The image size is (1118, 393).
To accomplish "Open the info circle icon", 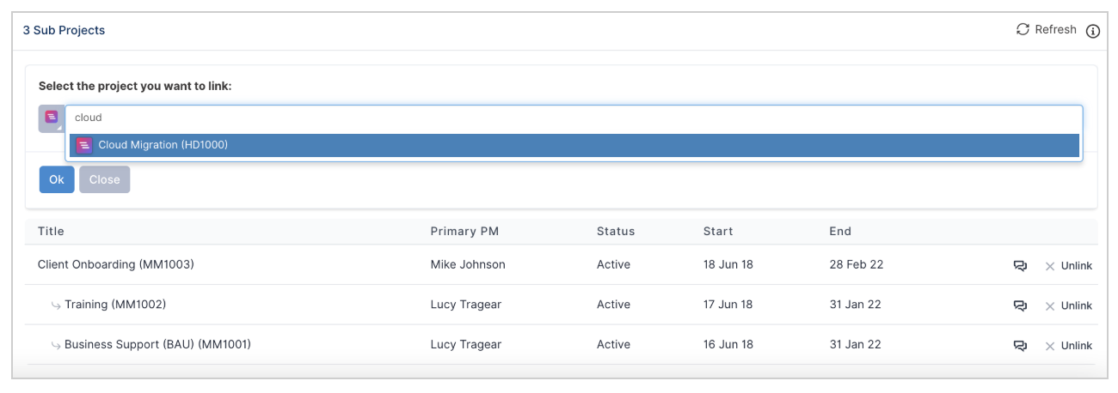I will (x=1093, y=31).
